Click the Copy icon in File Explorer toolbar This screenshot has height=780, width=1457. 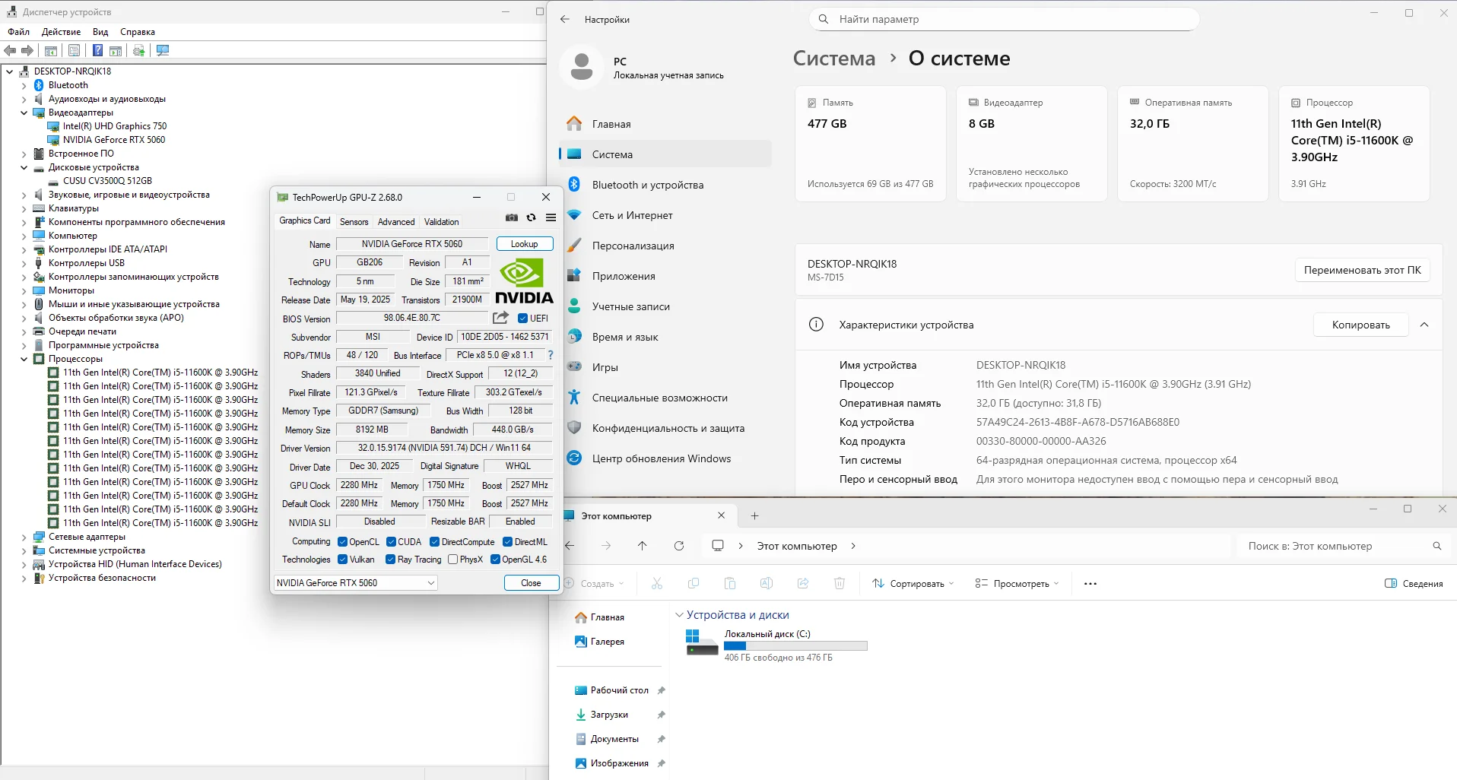694,583
